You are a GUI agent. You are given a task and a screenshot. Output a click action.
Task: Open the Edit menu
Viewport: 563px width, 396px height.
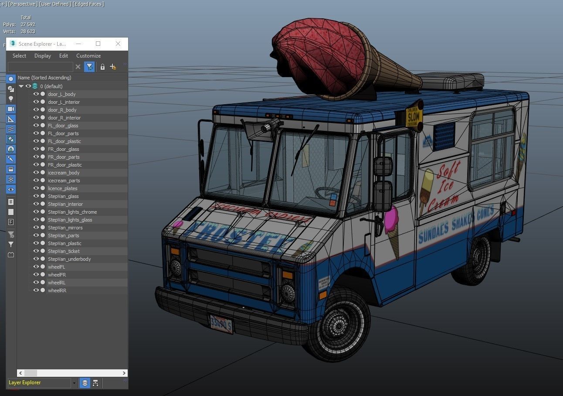pyautogui.click(x=64, y=56)
